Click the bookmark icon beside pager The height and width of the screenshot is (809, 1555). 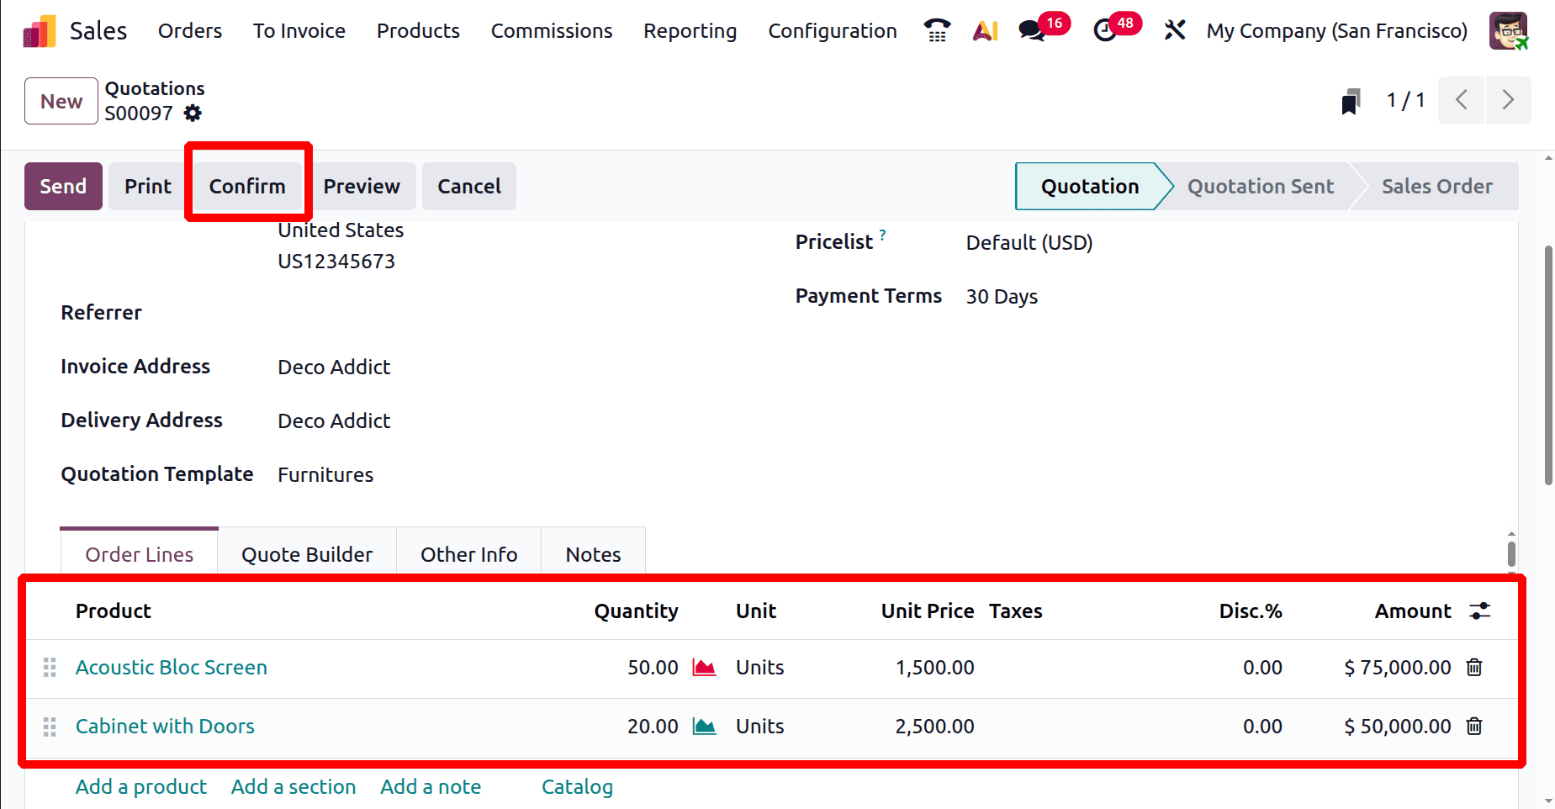tap(1351, 102)
